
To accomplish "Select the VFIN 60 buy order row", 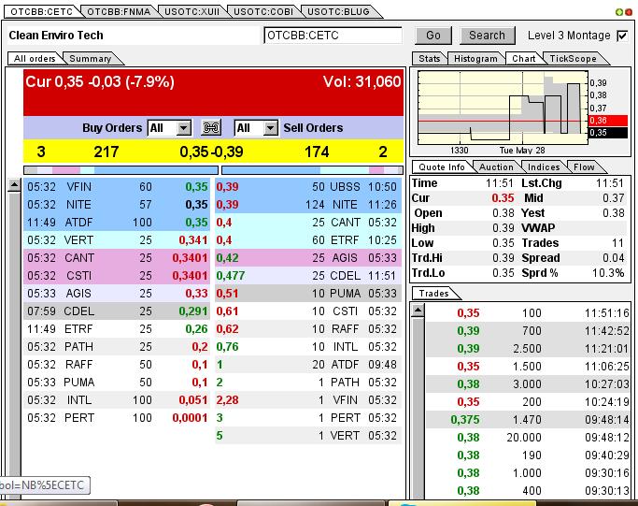I will point(117,187).
